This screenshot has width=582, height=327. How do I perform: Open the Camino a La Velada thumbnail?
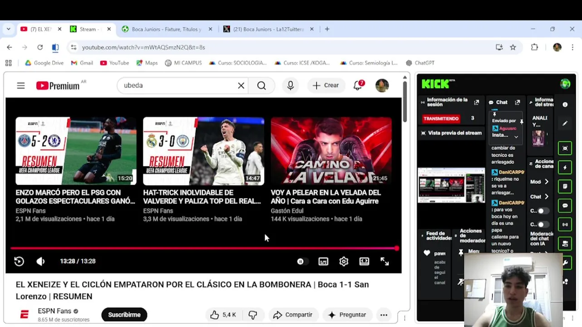click(331, 151)
